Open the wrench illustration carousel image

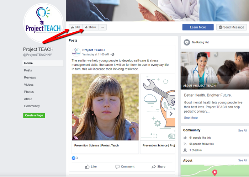pyautogui.click(x=158, y=107)
